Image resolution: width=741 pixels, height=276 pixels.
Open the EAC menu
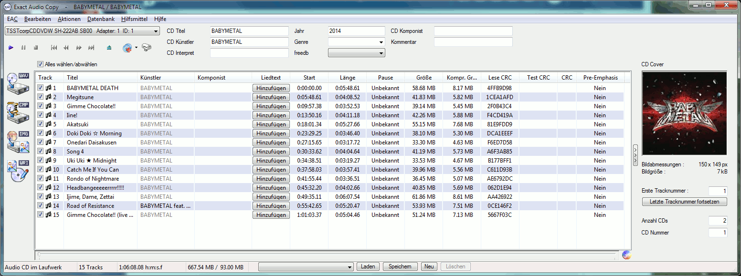(x=12, y=19)
